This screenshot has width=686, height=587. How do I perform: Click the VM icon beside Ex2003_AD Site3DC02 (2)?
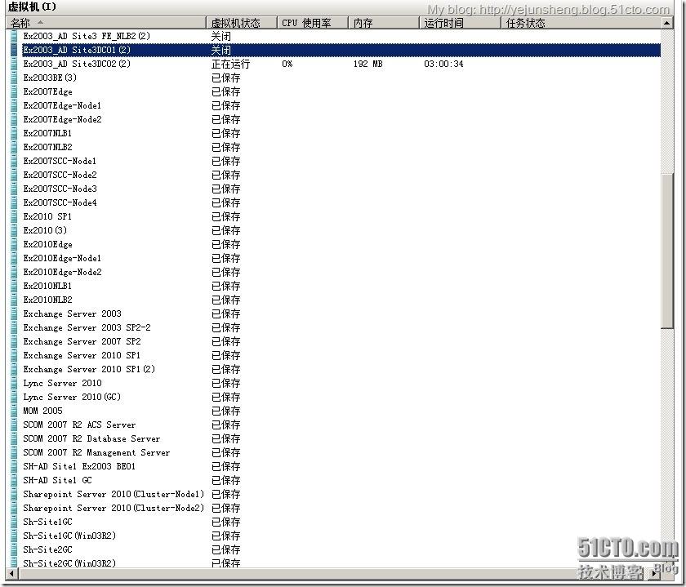pos(14,64)
